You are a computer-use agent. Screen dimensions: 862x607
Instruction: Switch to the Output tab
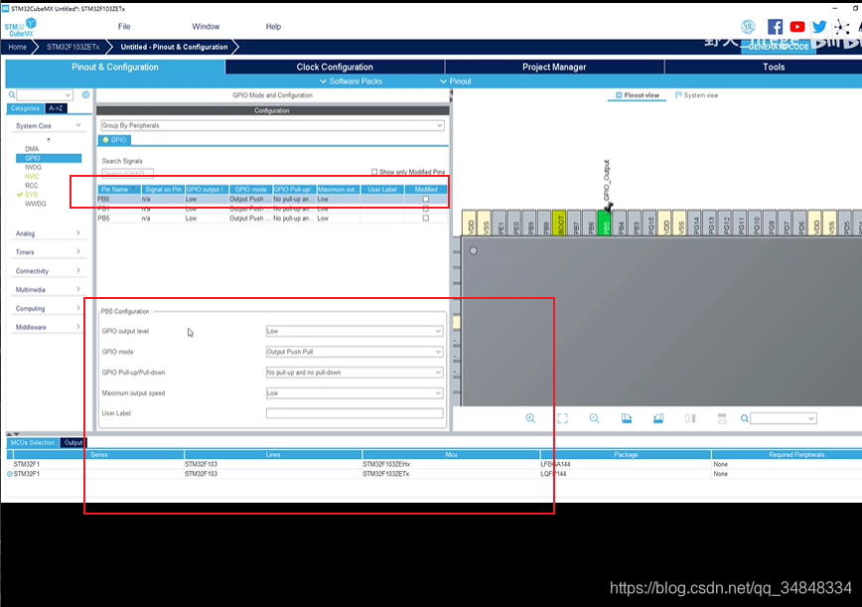click(x=73, y=443)
